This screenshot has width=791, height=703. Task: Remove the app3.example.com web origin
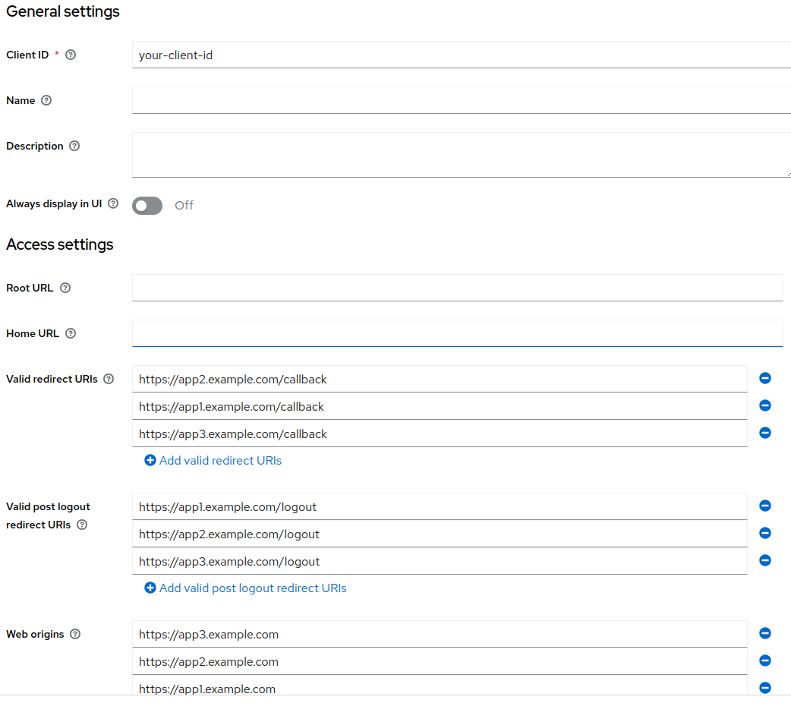point(765,633)
